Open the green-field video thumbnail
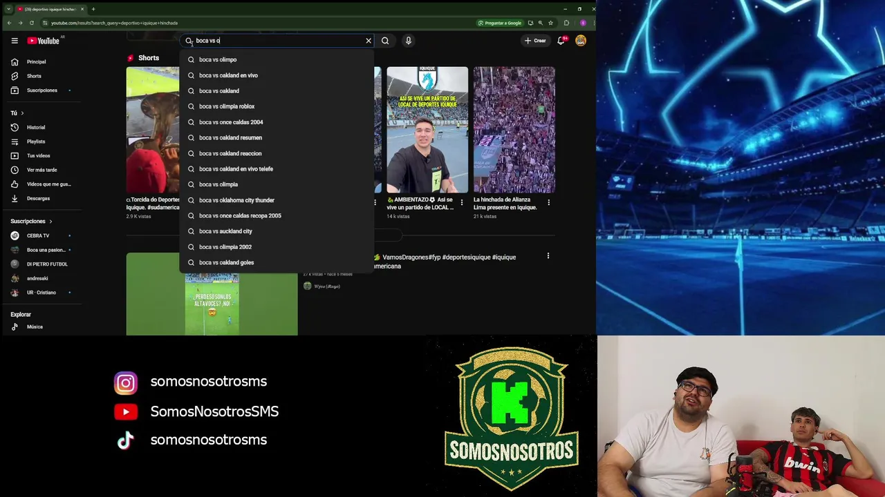The image size is (885, 497). pos(212,294)
